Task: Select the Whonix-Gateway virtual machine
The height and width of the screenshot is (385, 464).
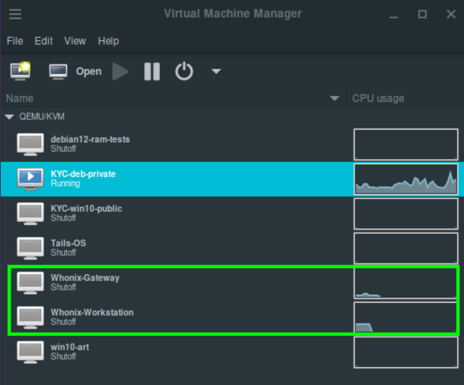Action: (232, 283)
